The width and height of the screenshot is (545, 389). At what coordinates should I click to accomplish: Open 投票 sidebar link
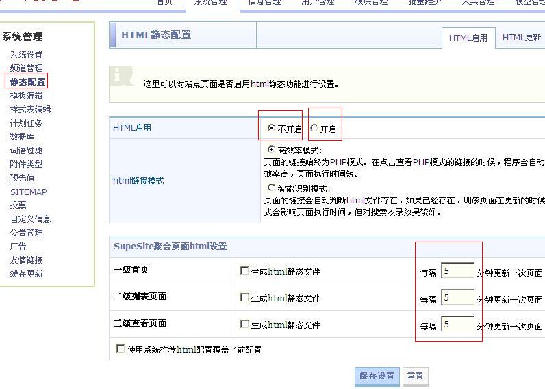point(18,205)
